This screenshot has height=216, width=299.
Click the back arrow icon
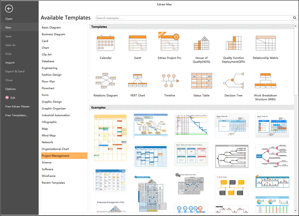(x=9, y=9)
